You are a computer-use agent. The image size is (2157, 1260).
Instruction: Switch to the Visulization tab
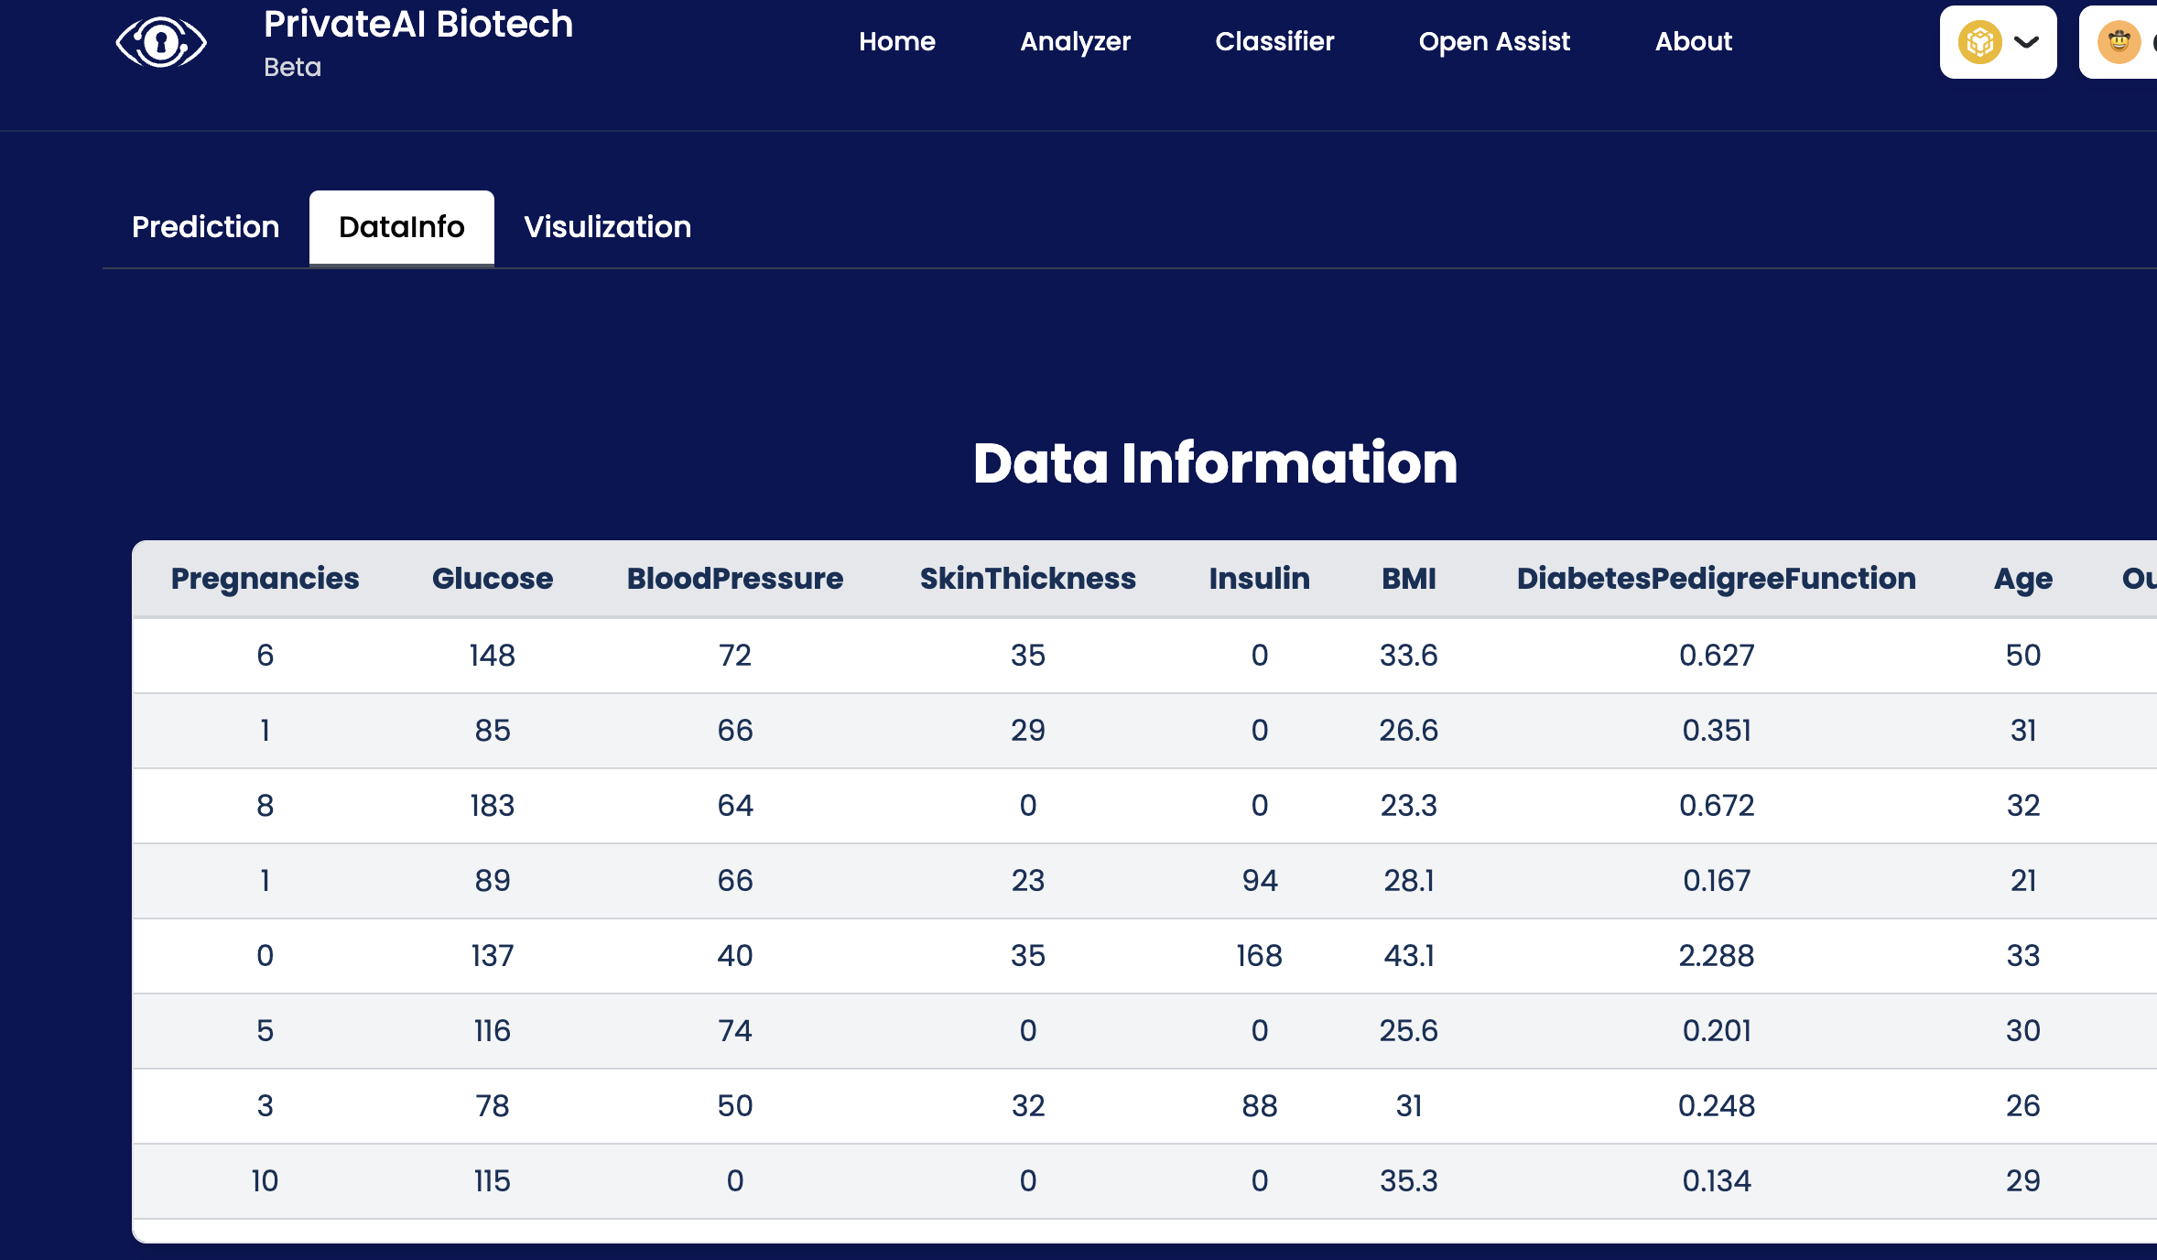(607, 227)
